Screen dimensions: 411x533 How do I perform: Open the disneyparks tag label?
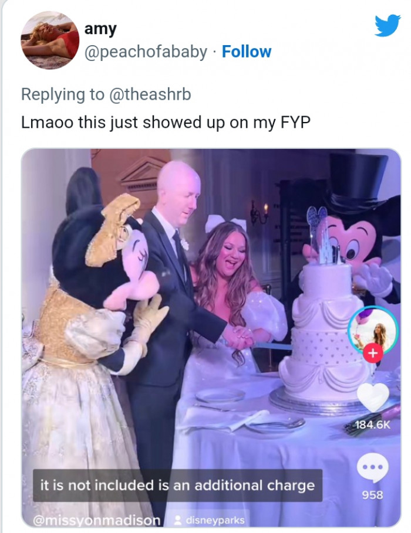pyautogui.click(x=215, y=520)
